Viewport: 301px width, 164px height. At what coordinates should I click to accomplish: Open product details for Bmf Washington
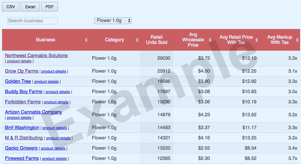click(x=55, y=128)
